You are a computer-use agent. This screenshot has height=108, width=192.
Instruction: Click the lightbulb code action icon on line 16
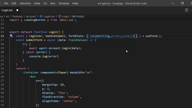pos(11,36)
